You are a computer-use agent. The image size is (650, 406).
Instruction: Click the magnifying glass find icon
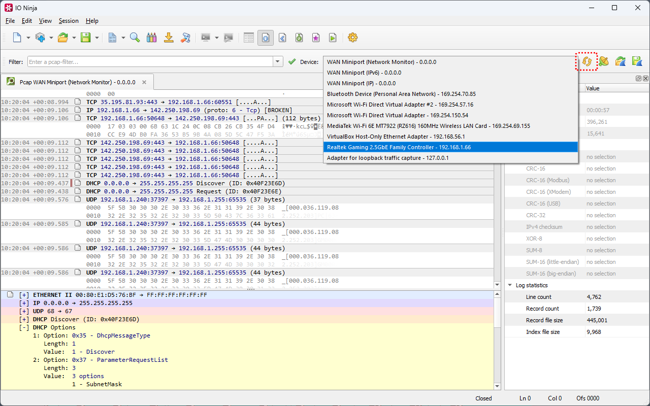(x=135, y=38)
